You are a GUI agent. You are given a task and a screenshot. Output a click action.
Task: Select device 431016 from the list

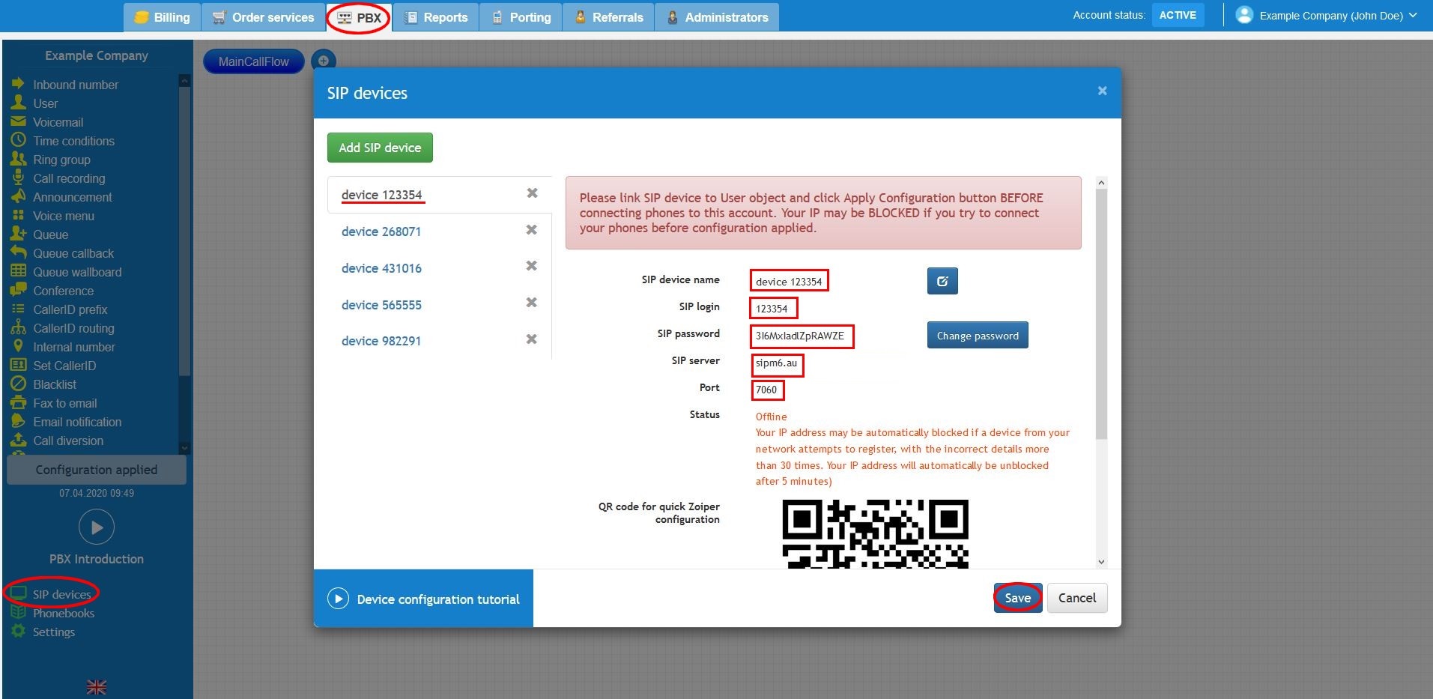click(381, 268)
